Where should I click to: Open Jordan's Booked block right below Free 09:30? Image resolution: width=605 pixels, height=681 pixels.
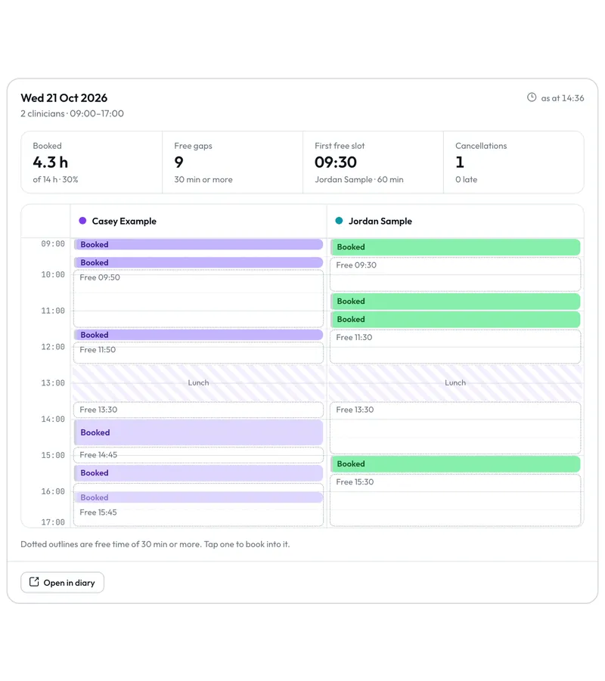tap(455, 302)
